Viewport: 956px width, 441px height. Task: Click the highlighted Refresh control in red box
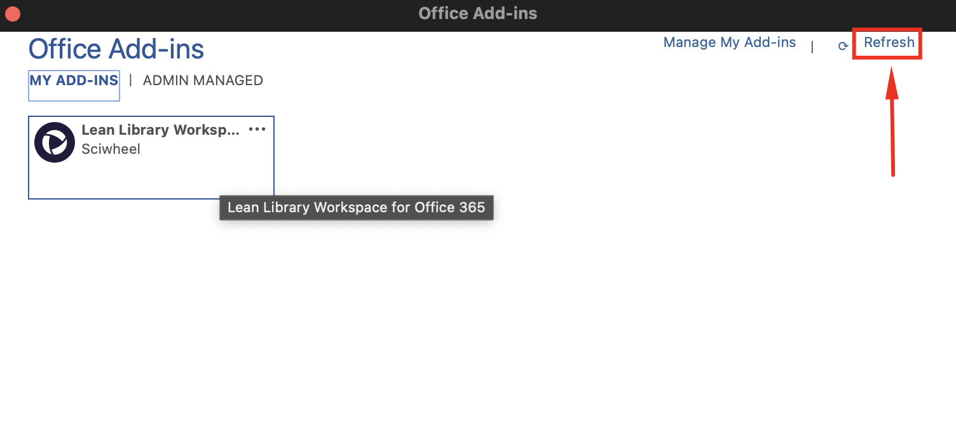(x=887, y=43)
